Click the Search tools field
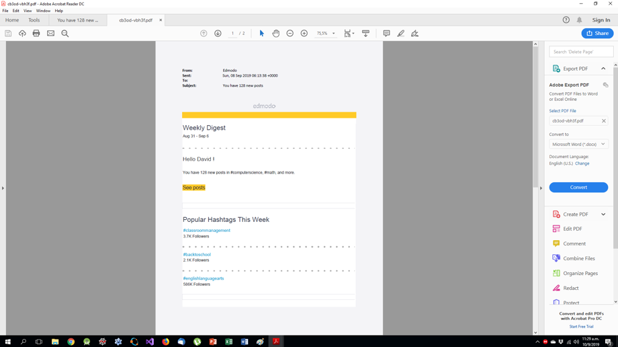618x347 pixels. tap(581, 52)
